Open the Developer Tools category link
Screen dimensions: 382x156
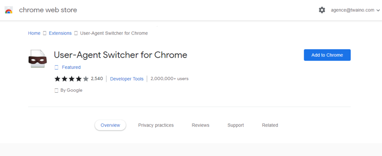coord(127,79)
